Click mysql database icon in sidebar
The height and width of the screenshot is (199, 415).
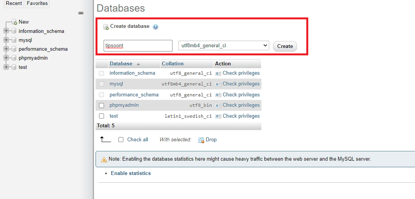pyautogui.click(x=14, y=40)
